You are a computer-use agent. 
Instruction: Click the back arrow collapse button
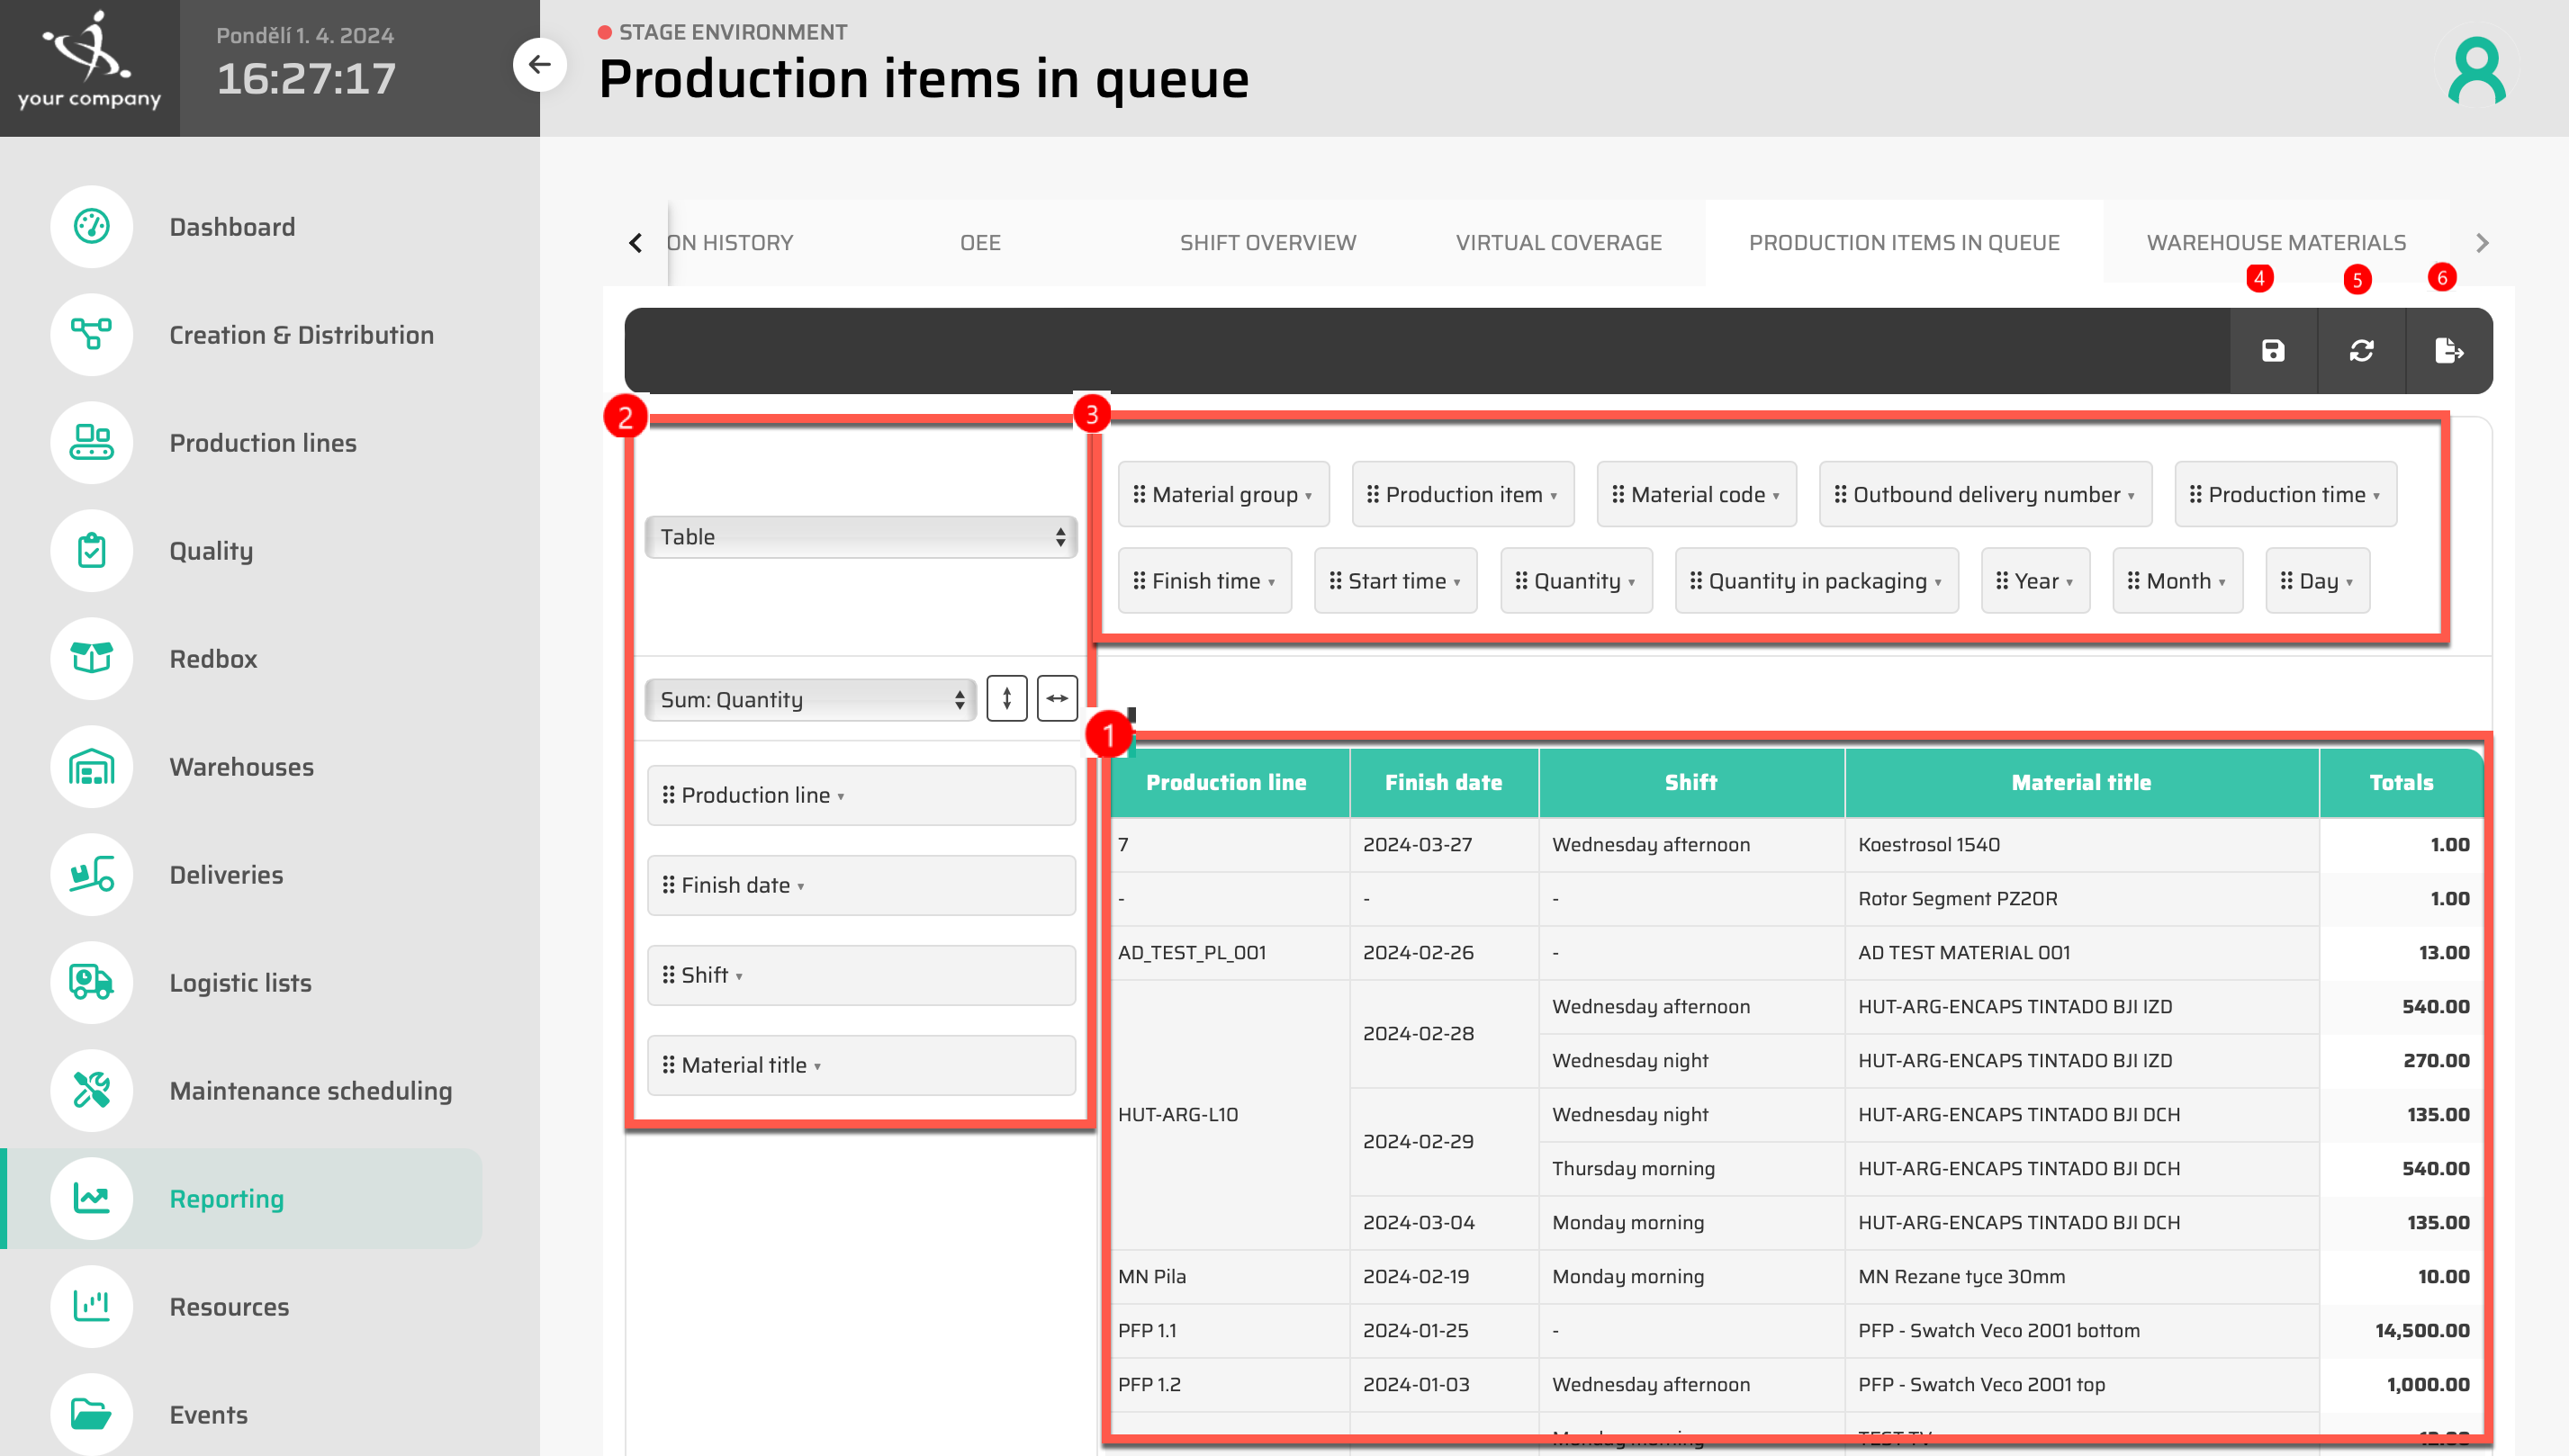pyautogui.click(x=539, y=65)
